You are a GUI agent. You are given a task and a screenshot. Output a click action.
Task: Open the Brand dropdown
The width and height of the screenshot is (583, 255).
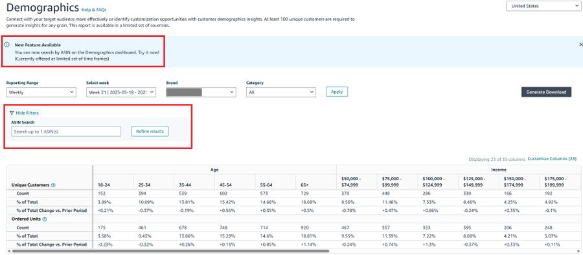(201, 92)
